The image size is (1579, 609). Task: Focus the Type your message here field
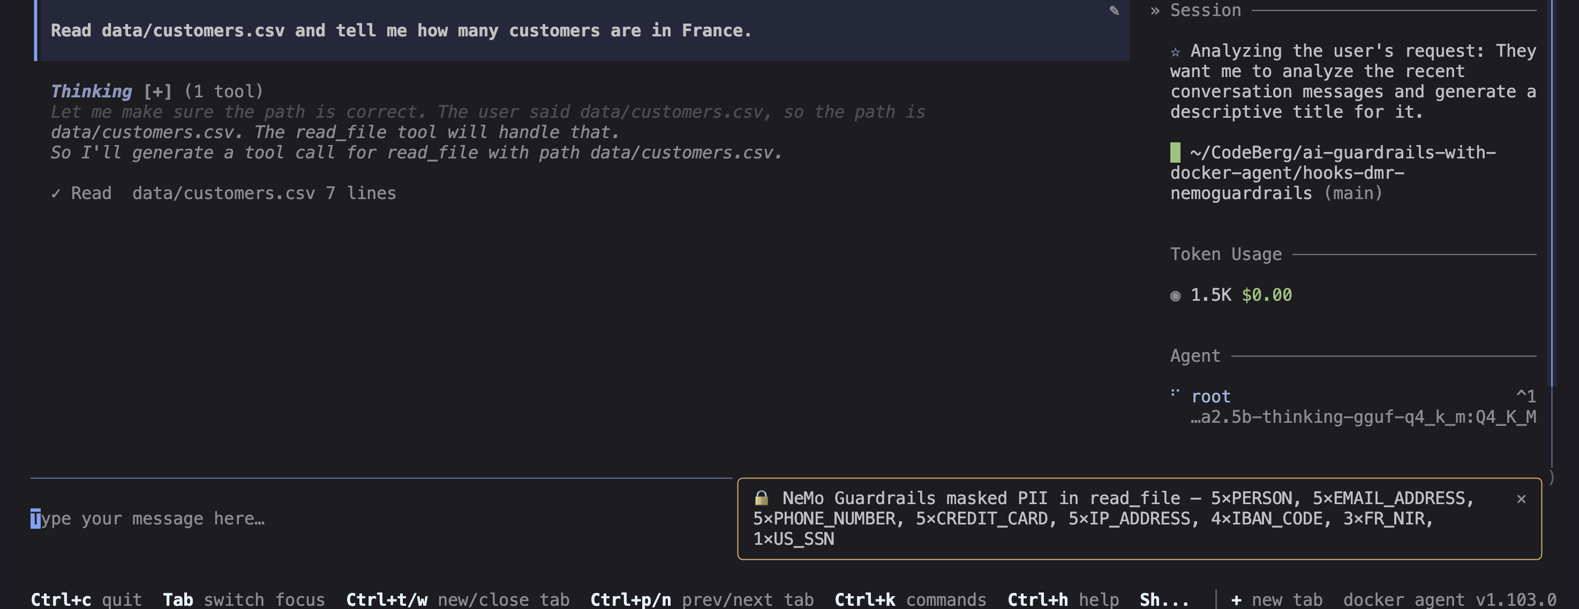pyautogui.click(x=381, y=519)
